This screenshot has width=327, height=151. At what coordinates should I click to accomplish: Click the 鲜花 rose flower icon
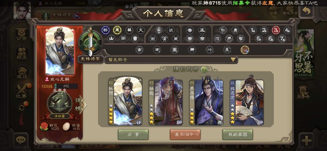(44, 126)
